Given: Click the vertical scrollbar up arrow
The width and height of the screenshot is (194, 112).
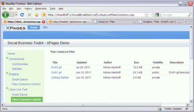Looking at the screenshot, I should pyautogui.click(x=191, y=26).
